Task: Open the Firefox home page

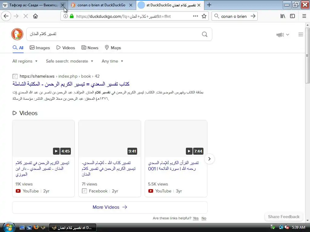Action: (x=35, y=16)
